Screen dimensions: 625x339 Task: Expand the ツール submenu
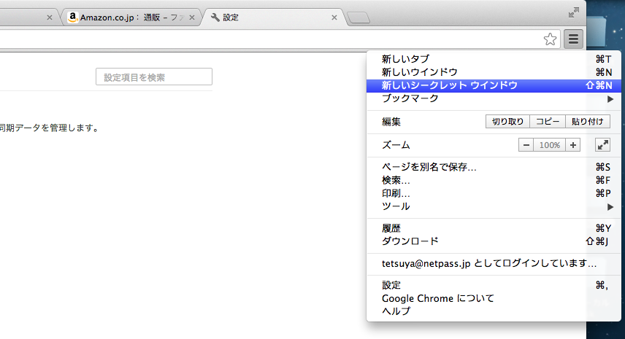(494, 206)
